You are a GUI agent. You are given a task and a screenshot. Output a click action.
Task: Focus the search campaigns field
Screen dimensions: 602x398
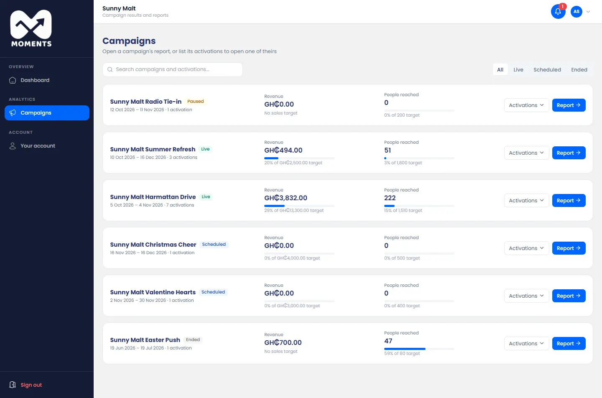click(x=173, y=70)
